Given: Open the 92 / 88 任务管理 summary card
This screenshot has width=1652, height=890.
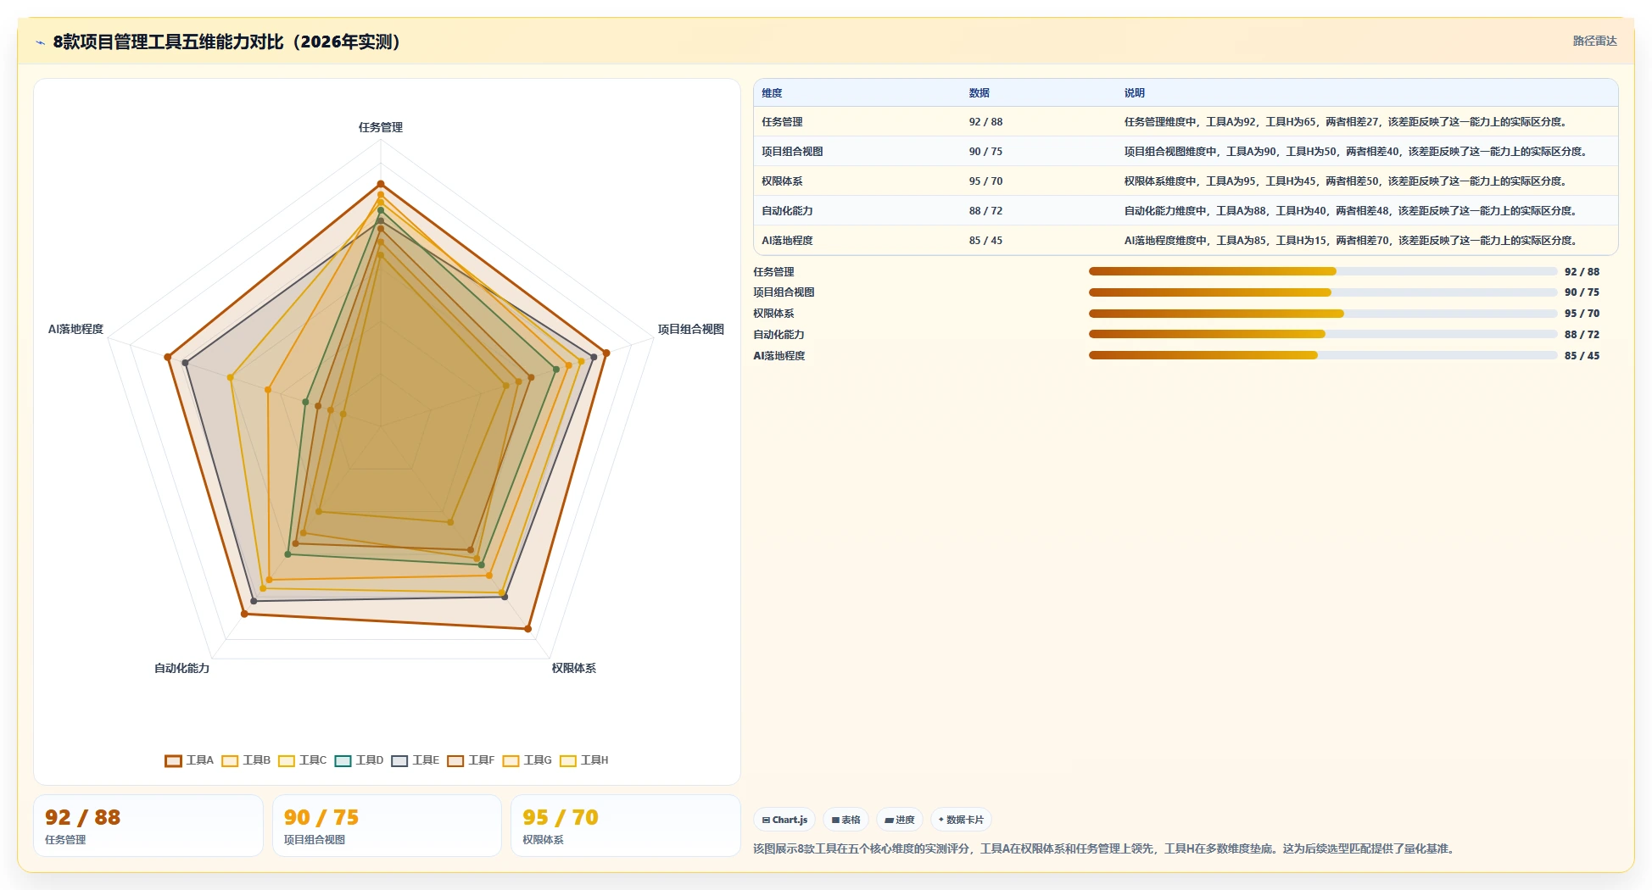Looking at the screenshot, I should click(148, 826).
